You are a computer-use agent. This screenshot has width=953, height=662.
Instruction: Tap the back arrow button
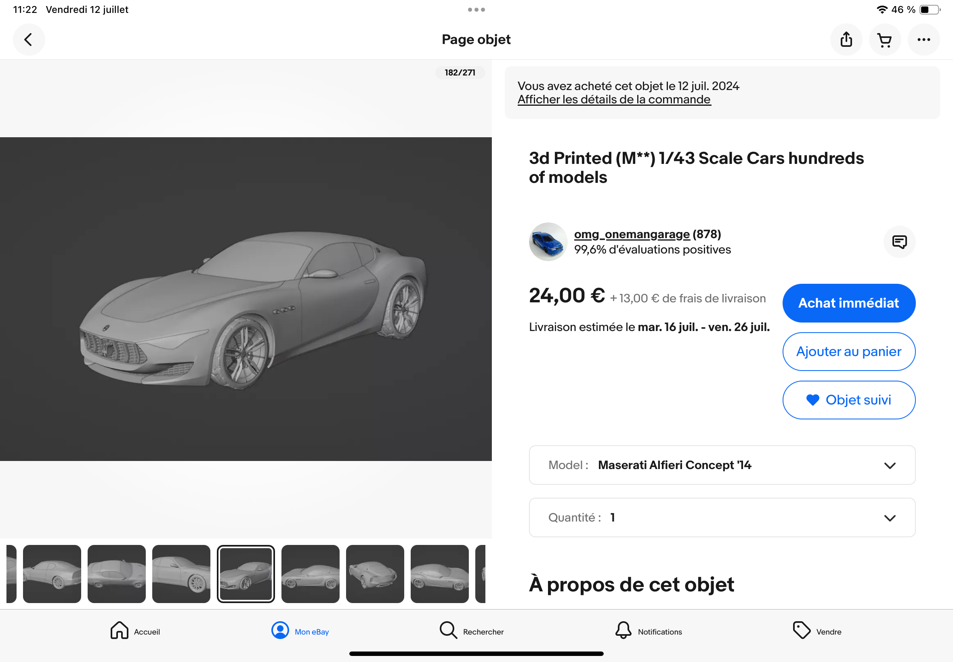[28, 40]
